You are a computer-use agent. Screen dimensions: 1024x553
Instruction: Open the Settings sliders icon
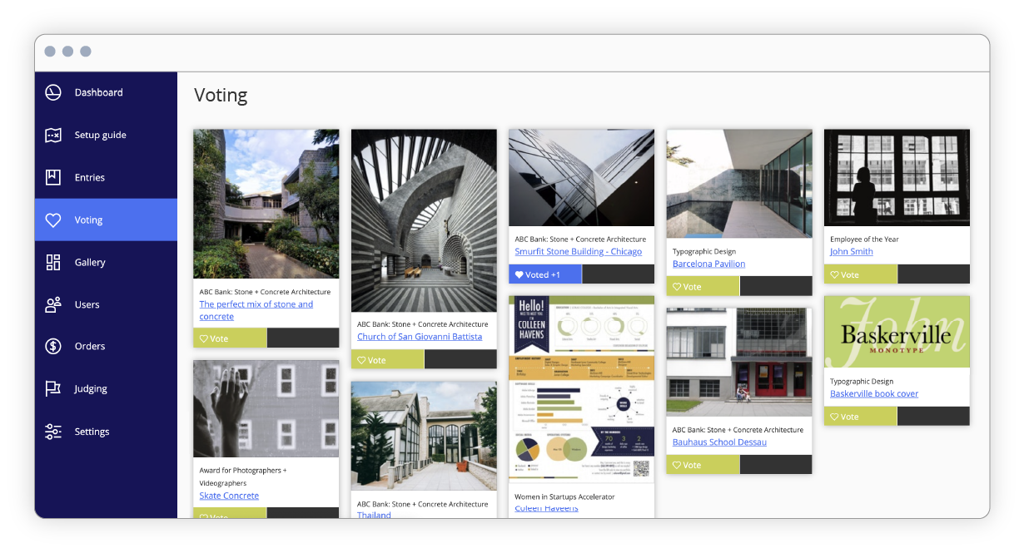(53, 432)
